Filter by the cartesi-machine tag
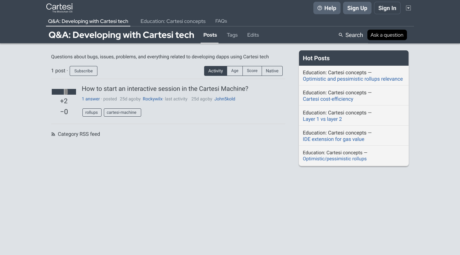The width and height of the screenshot is (460, 255). (x=122, y=113)
